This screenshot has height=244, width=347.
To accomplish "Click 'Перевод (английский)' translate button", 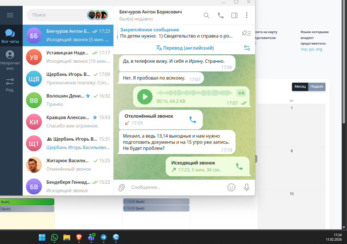I will [185, 48].
